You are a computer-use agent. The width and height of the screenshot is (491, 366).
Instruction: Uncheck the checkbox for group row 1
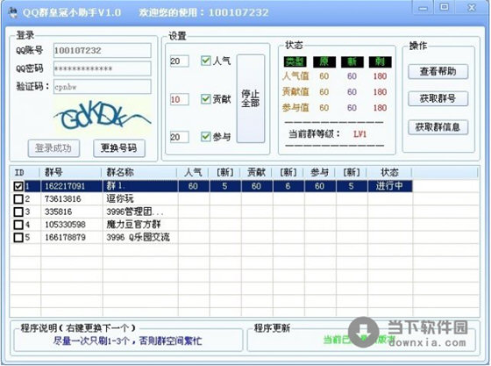[18, 186]
